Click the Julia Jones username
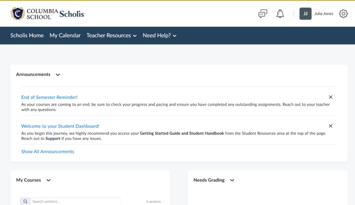 (324, 14)
